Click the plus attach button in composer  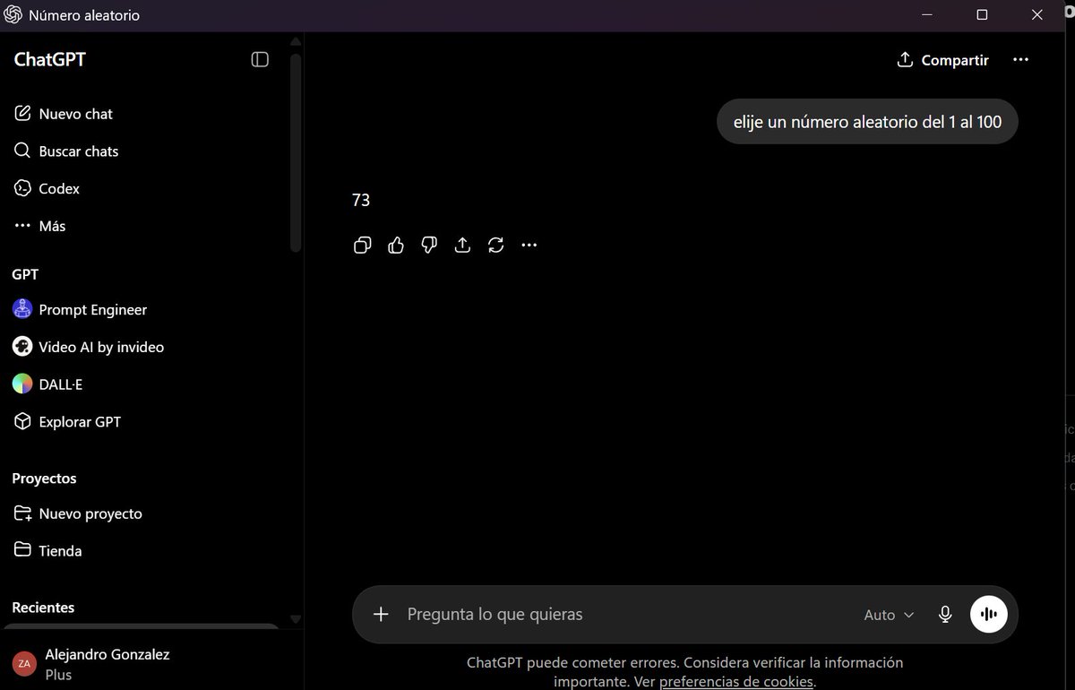381,614
